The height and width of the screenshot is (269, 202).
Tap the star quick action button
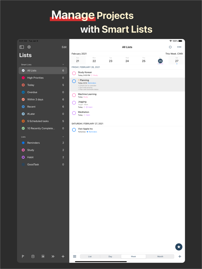pyautogui.click(x=179, y=247)
